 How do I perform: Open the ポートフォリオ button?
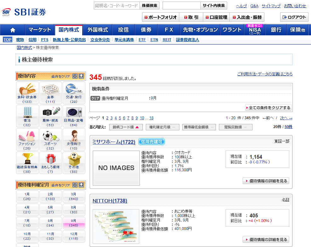point(161,17)
